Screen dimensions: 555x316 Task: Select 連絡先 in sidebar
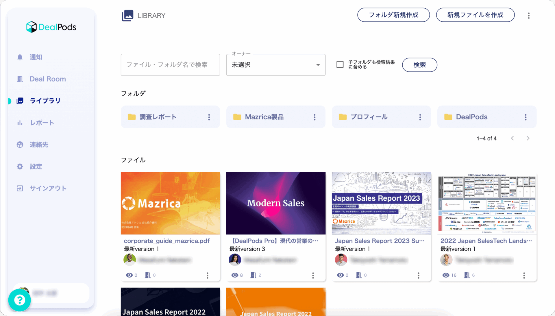(x=39, y=145)
